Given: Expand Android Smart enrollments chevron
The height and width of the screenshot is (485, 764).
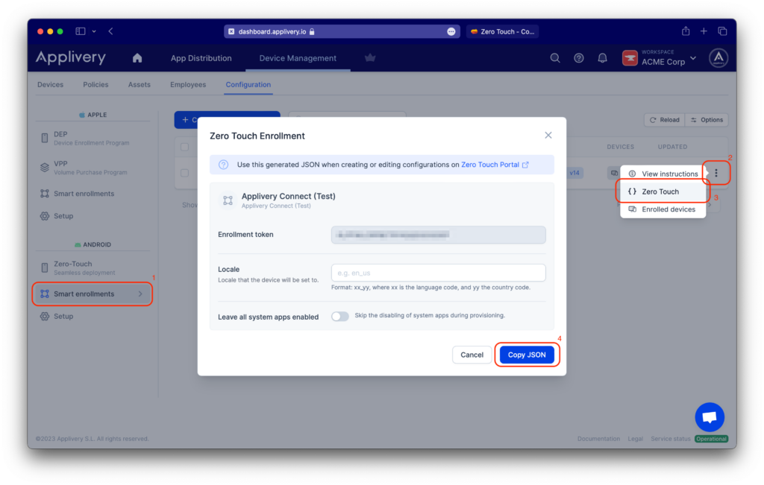Looking at the screenshot, I should pyautogui.click(x=140, y=294).
